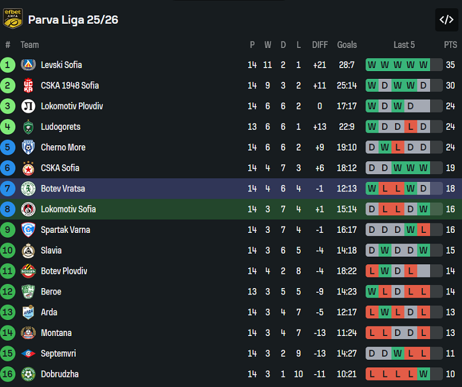Open Lokomotiv Sofia team page
The image size is (462, 387).
[x=68, y=209]
